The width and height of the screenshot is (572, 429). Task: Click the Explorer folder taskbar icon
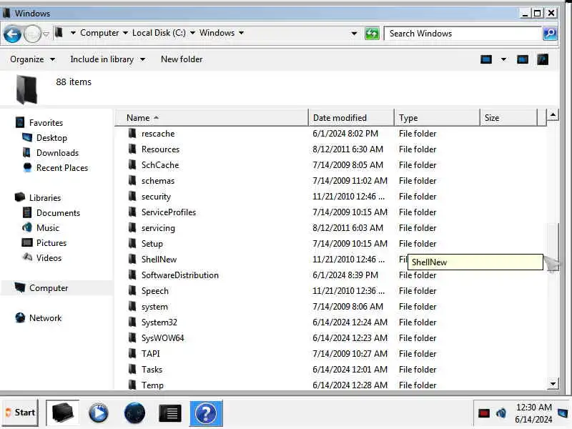point(63,413)
